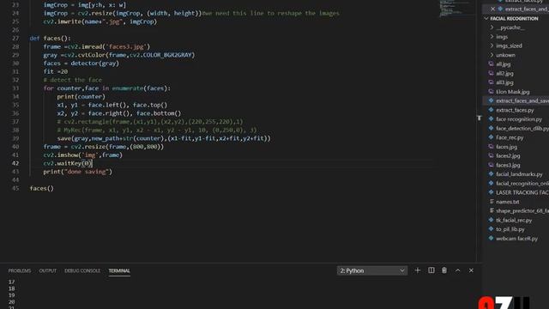
Task: Click the Python icon beside face_detection_dlib.py
Action: 491,128
